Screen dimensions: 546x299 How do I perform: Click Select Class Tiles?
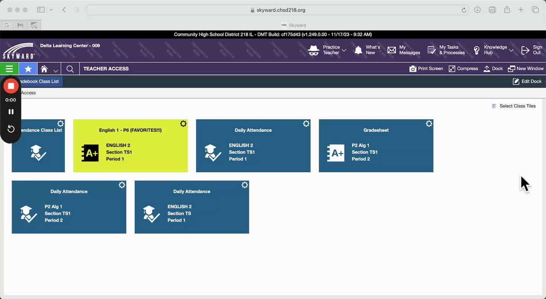(514, 106)
